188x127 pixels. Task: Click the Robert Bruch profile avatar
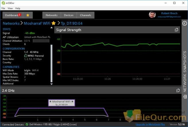coord(152,15)
